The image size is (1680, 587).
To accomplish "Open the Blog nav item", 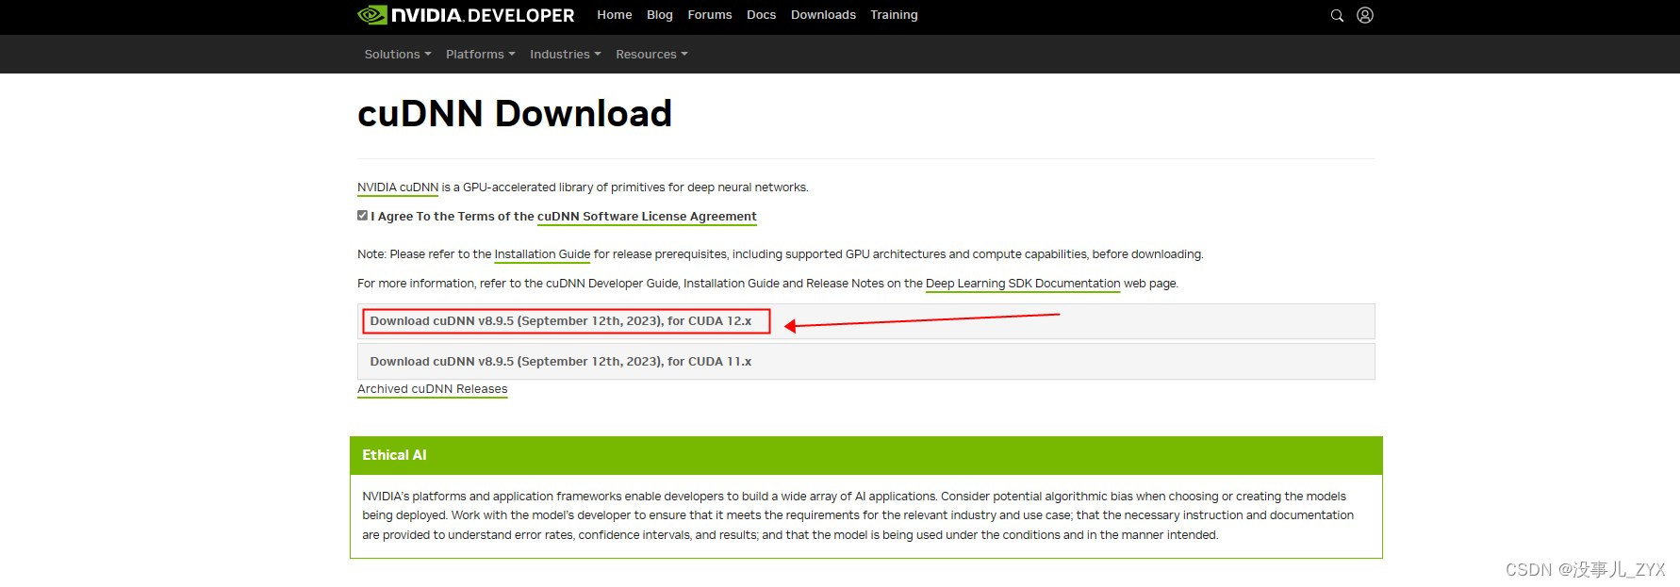I will (x=660, y=15).
